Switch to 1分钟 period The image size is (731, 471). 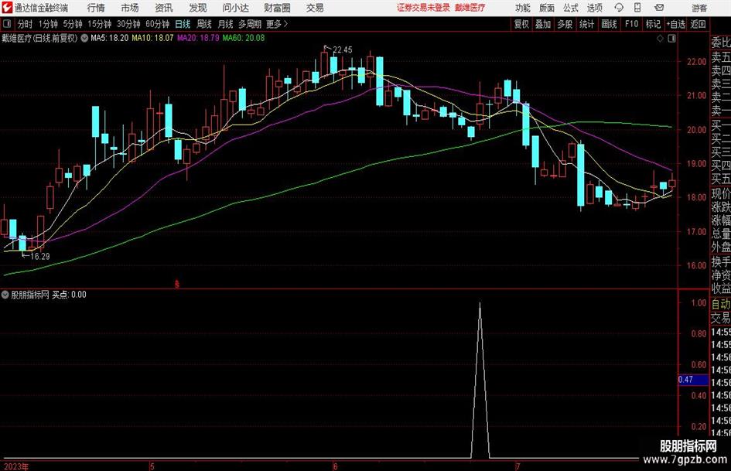click(x=47, y=24)
